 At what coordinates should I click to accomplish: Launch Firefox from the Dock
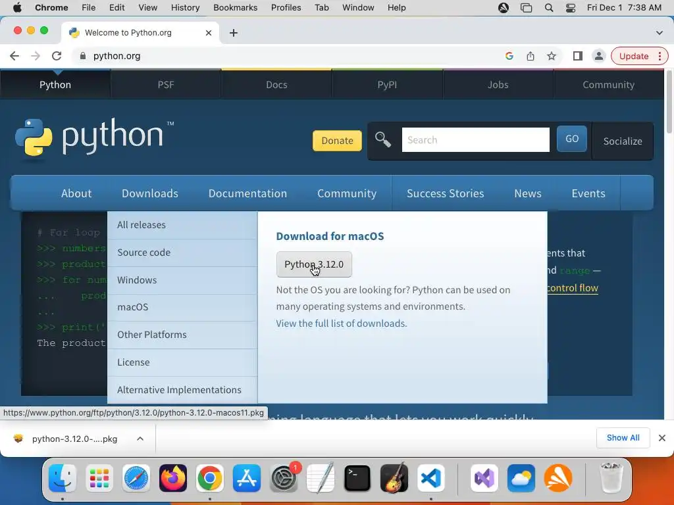coord(173,478)
